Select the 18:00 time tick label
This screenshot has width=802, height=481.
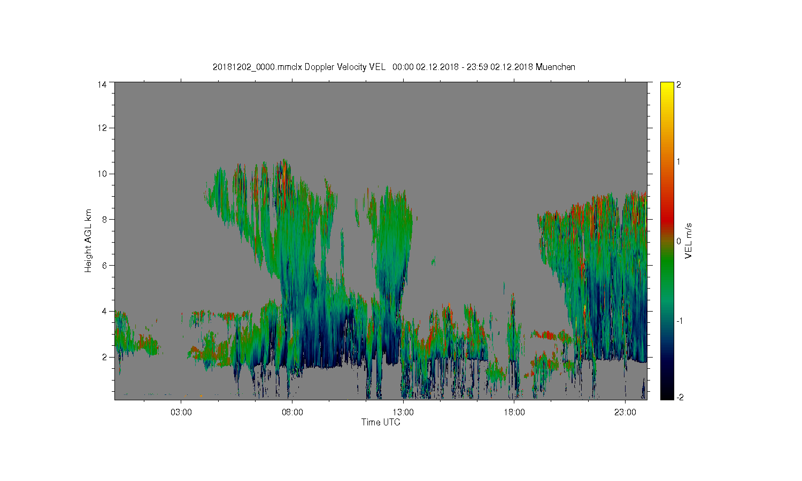[514, 413]
